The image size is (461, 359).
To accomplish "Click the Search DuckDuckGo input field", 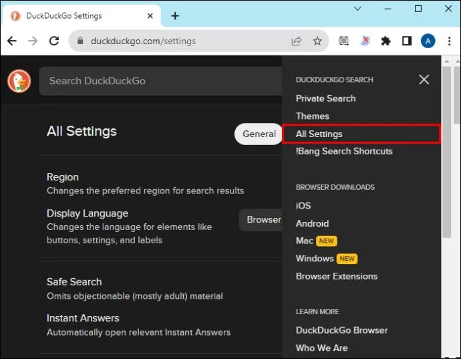I will pyautogui.click(x=160, y=81).
